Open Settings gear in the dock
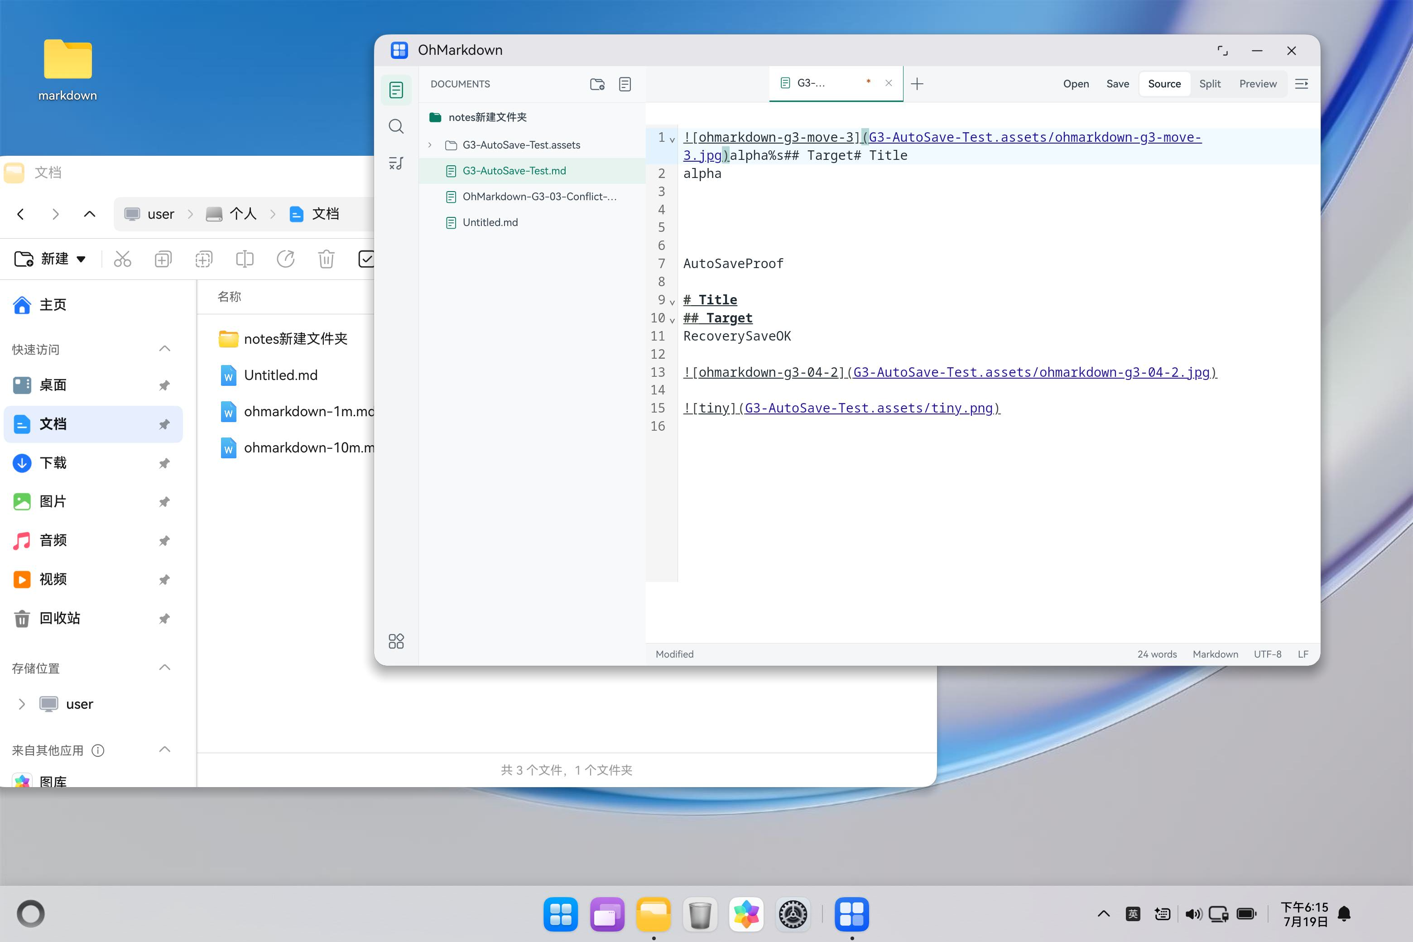The height and width of the screenshot is (942, 1413). point(793,914)
